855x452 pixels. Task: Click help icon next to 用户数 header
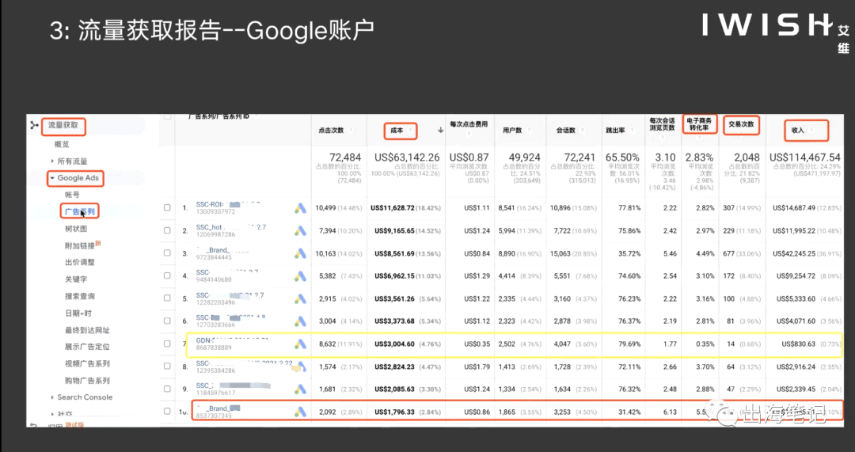[x=528, y=131]
